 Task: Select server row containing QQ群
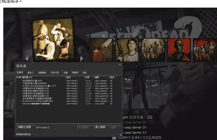(x=67, y=83)
